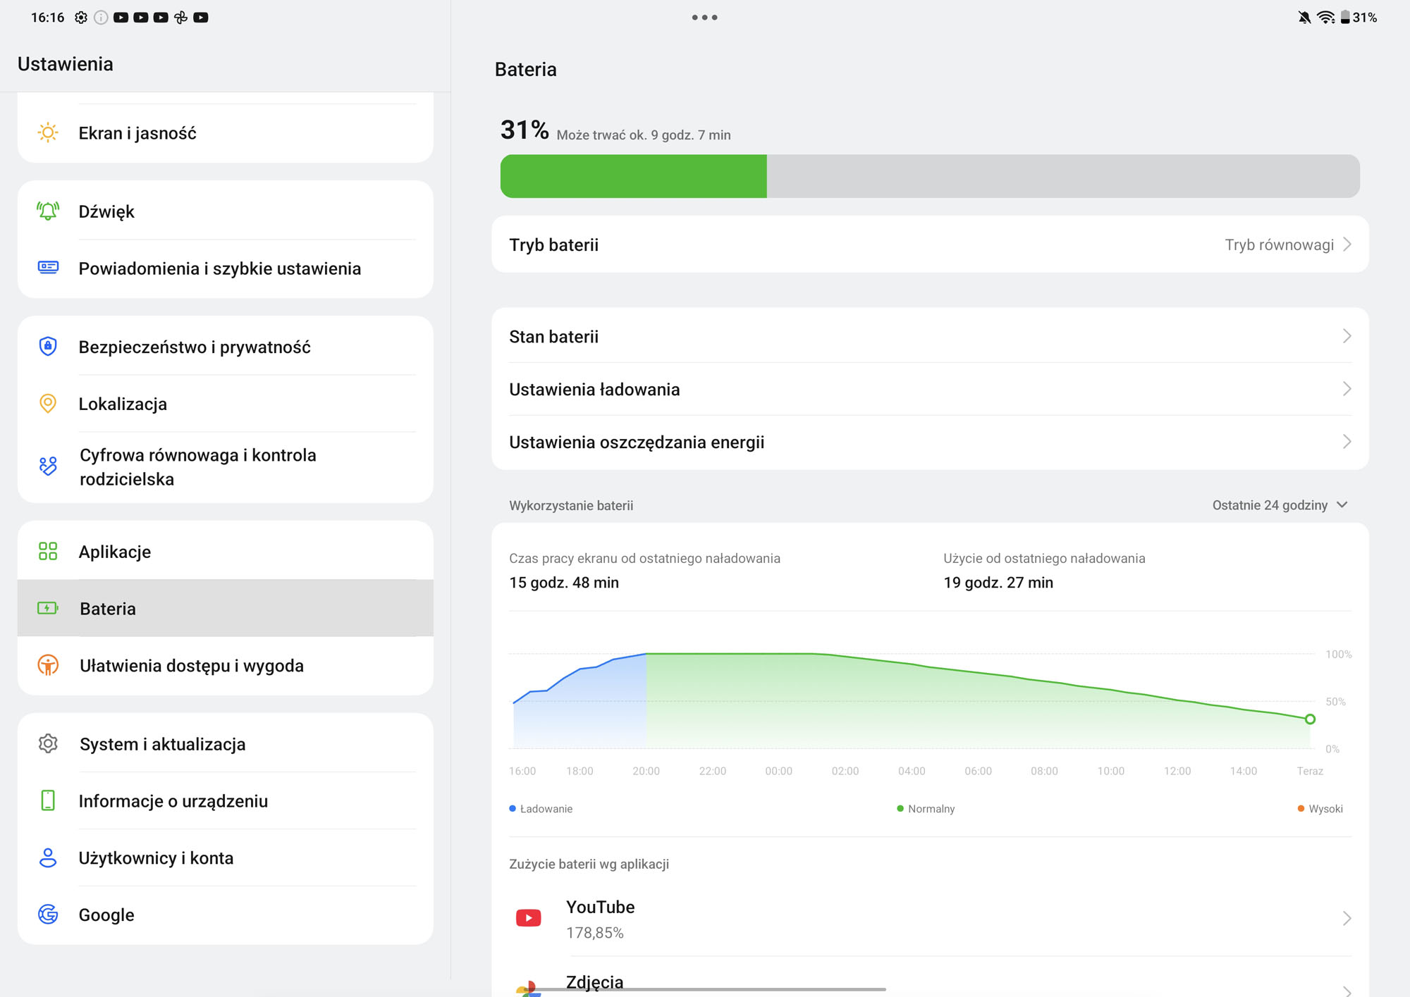
Task: Open YouTube battery usage chevron
Action: pos(1347,918)
